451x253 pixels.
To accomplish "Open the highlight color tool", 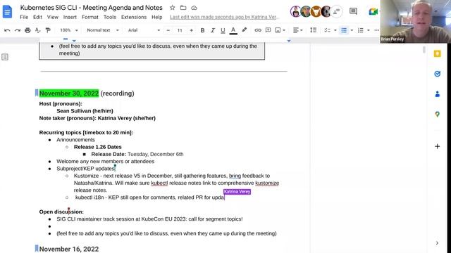I will (x=245, y=30).
